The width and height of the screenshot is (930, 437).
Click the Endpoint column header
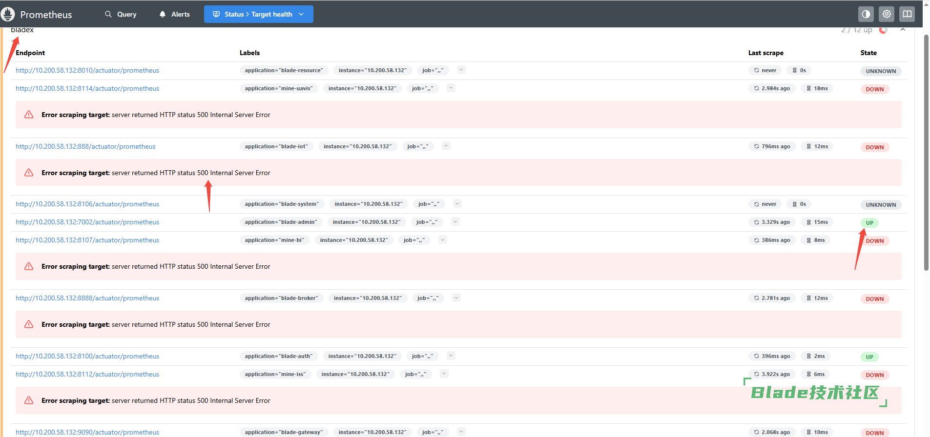pyautogui.click(x=30, y=53)
